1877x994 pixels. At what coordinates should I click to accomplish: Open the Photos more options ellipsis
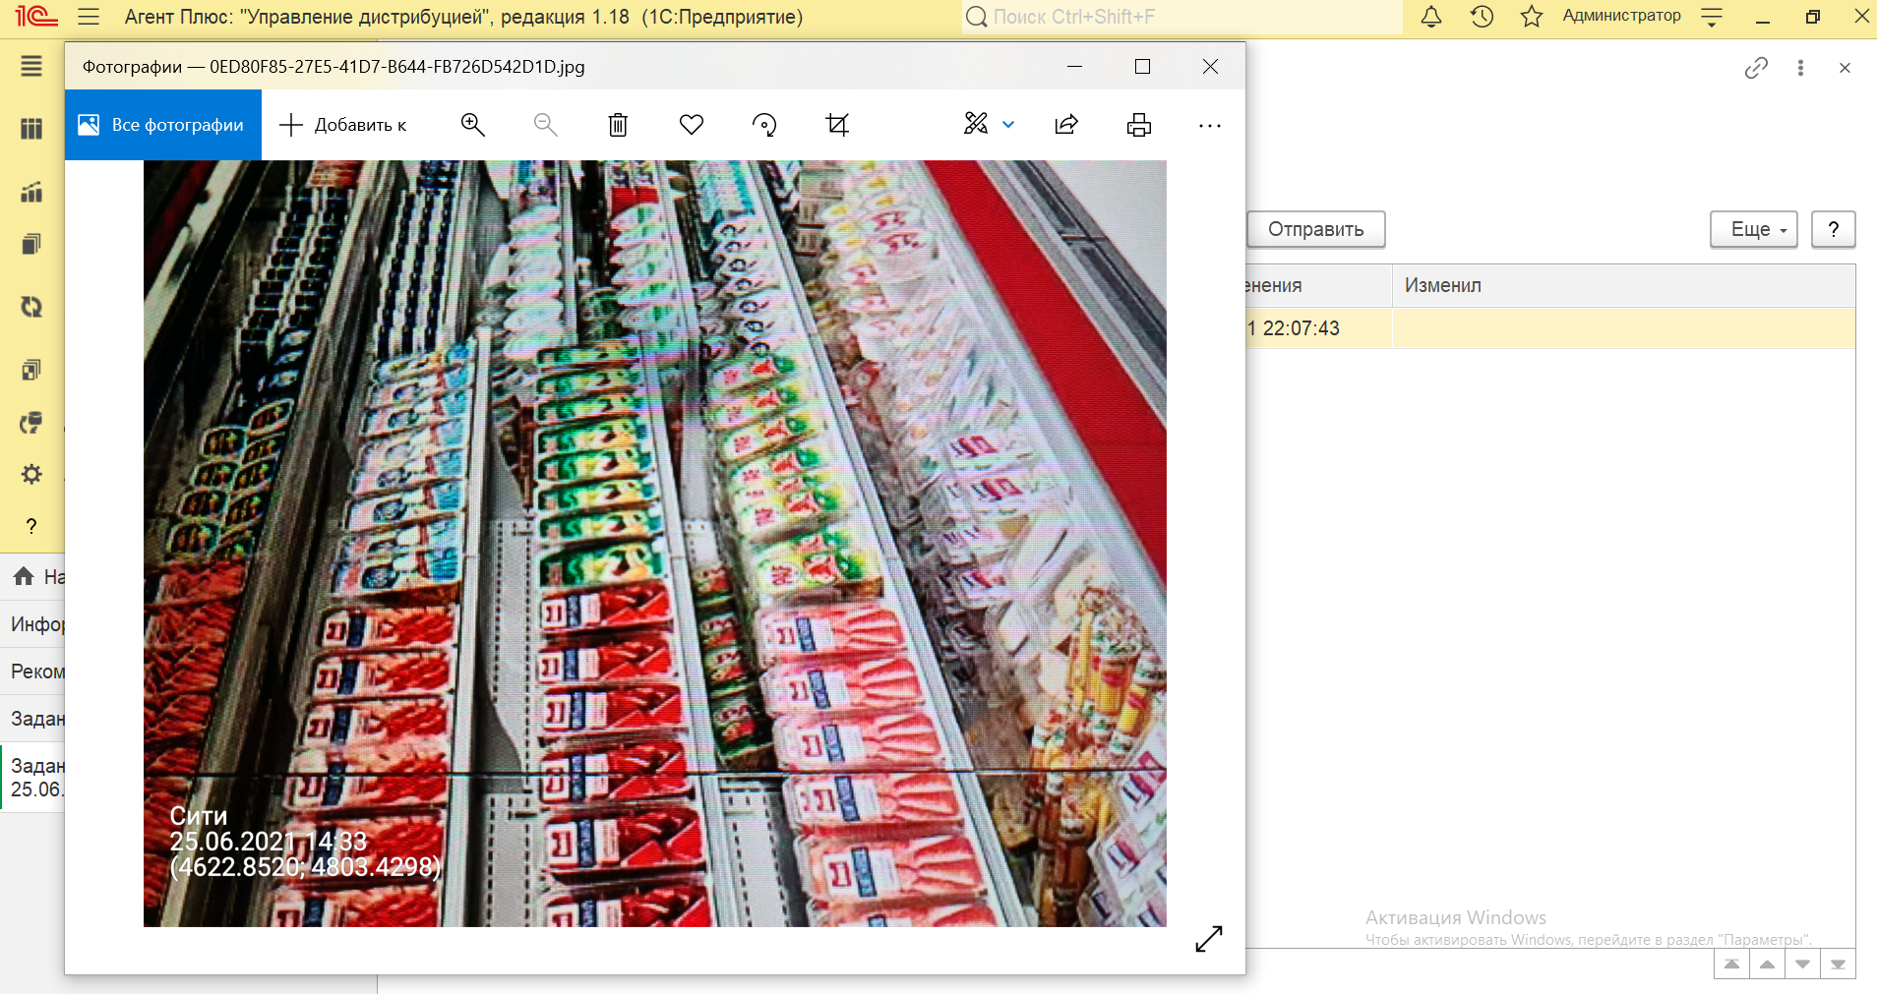pos(1210,126)
